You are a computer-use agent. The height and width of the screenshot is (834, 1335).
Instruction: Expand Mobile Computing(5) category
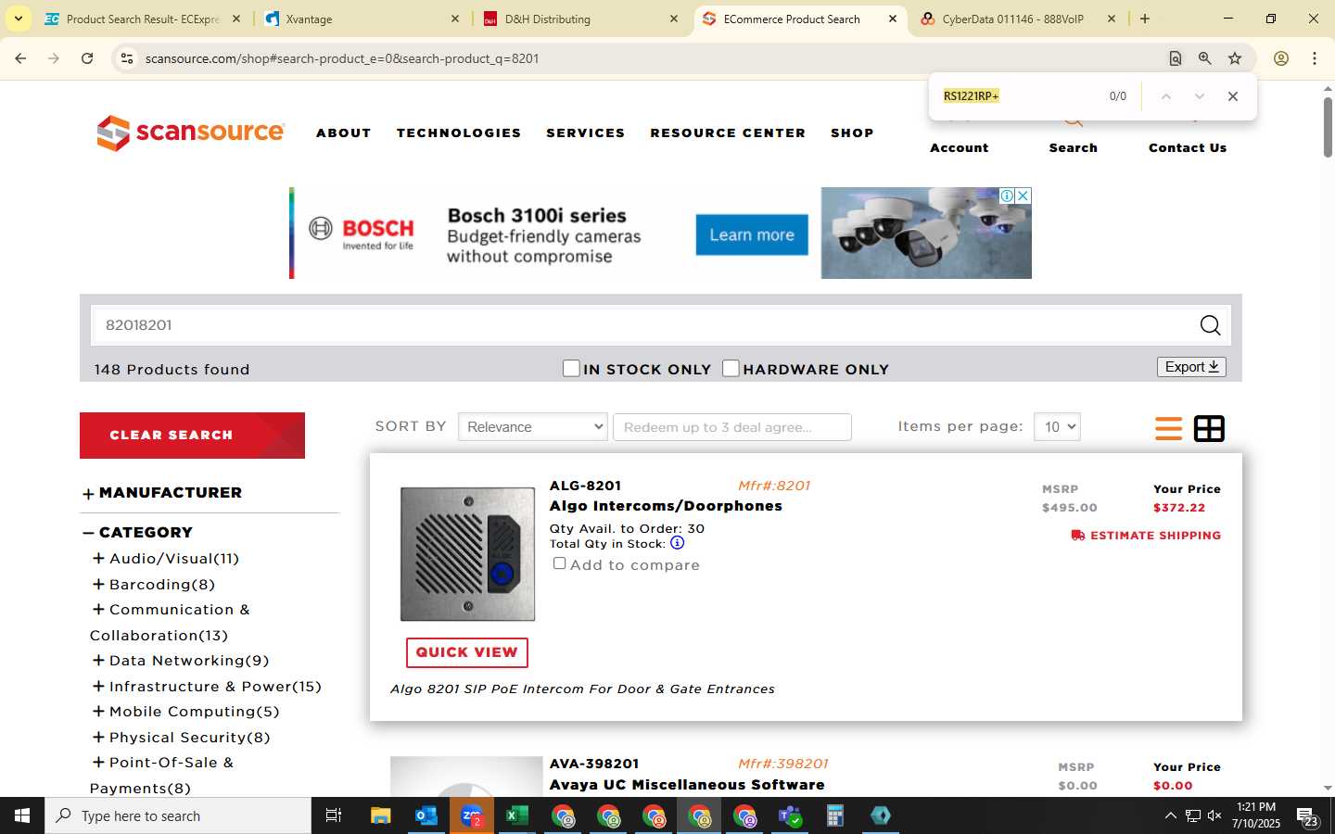[x=98, y=711]
